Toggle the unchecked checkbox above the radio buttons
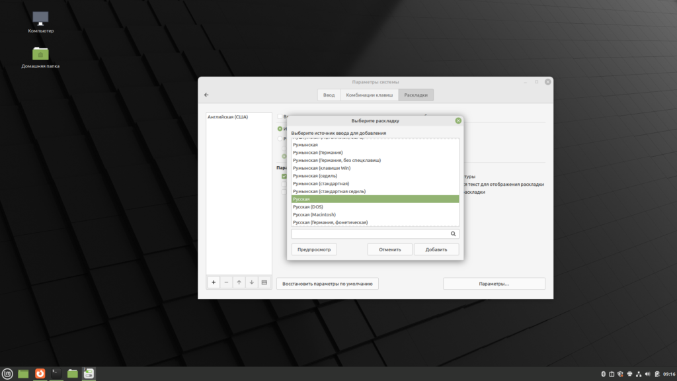677x381 pixels. point(280,116)
